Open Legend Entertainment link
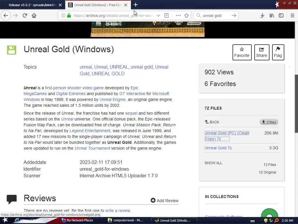 pyautogui.click(x=90, y=131)
